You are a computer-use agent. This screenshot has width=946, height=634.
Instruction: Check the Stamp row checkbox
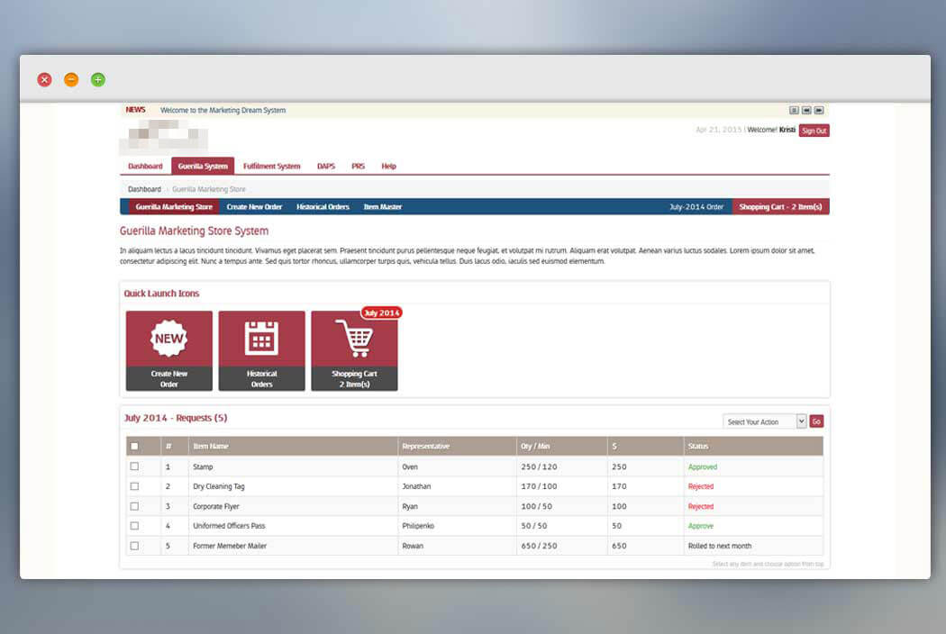[134, 466]
